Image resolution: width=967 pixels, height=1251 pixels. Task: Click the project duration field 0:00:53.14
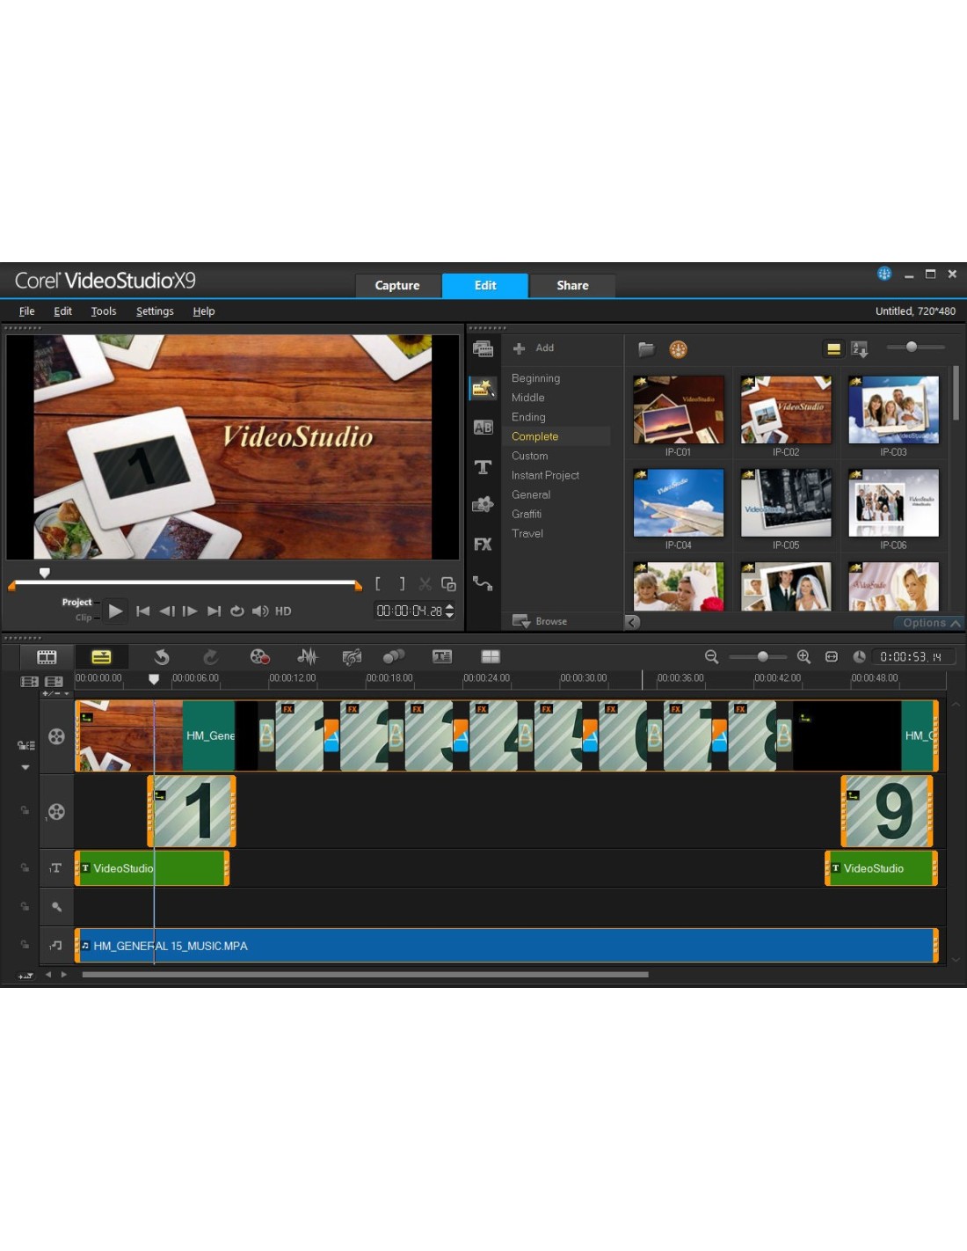[x=912, y=657]
